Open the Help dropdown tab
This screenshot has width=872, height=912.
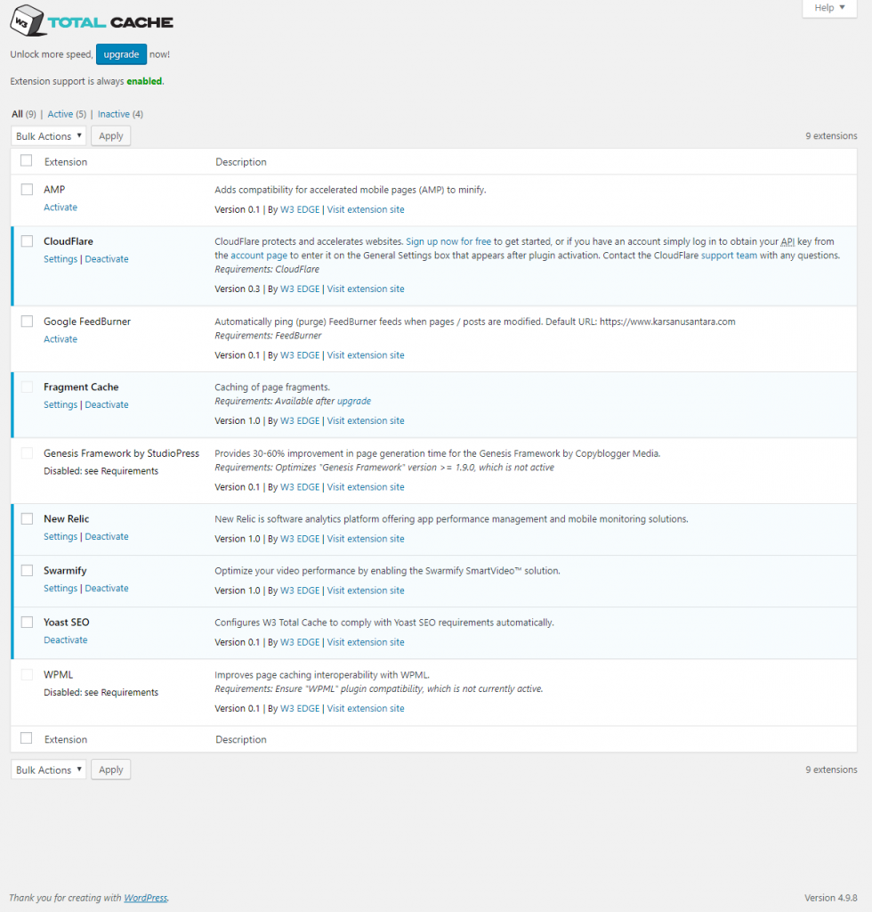coord(829,8)
